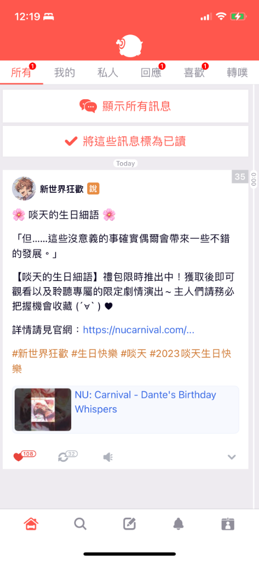Image resolution: width=259 pixels, height=561 pixels.
Task: Switch to the 我的 tab
Action: [65, 73]
